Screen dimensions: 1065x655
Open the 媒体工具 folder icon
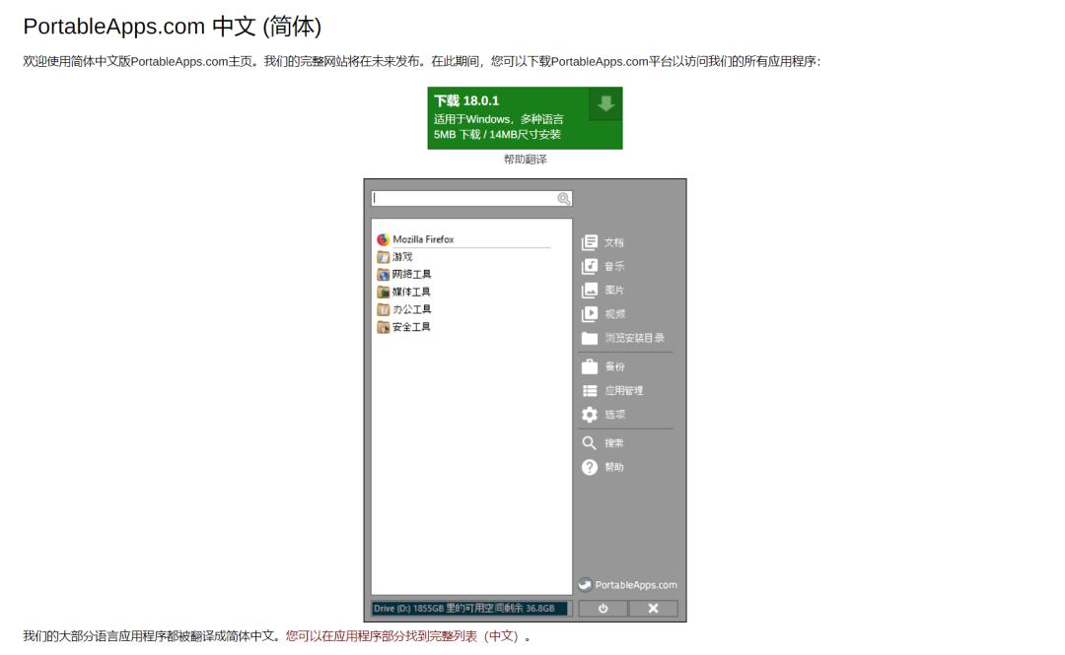point(383,292)
